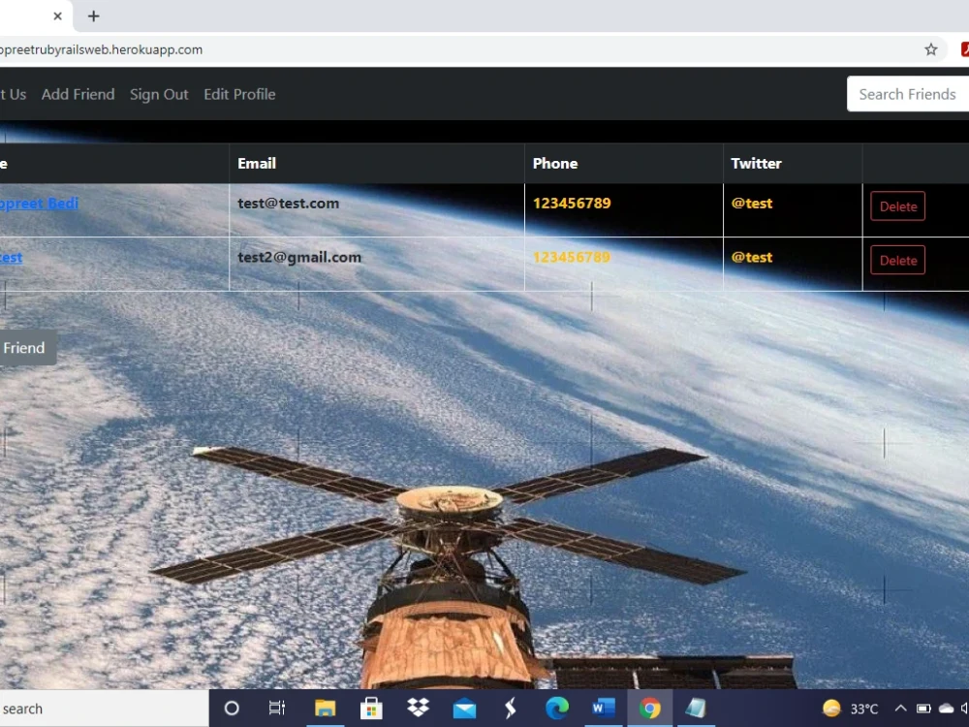
Task: Open the Edit Profile nav link
Action: (239, 94)
